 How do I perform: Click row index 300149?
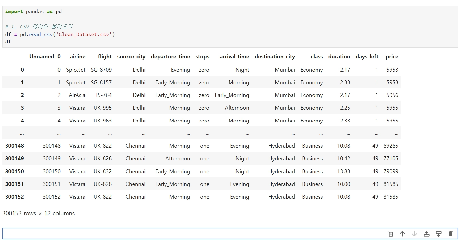(x=14, y=159)
